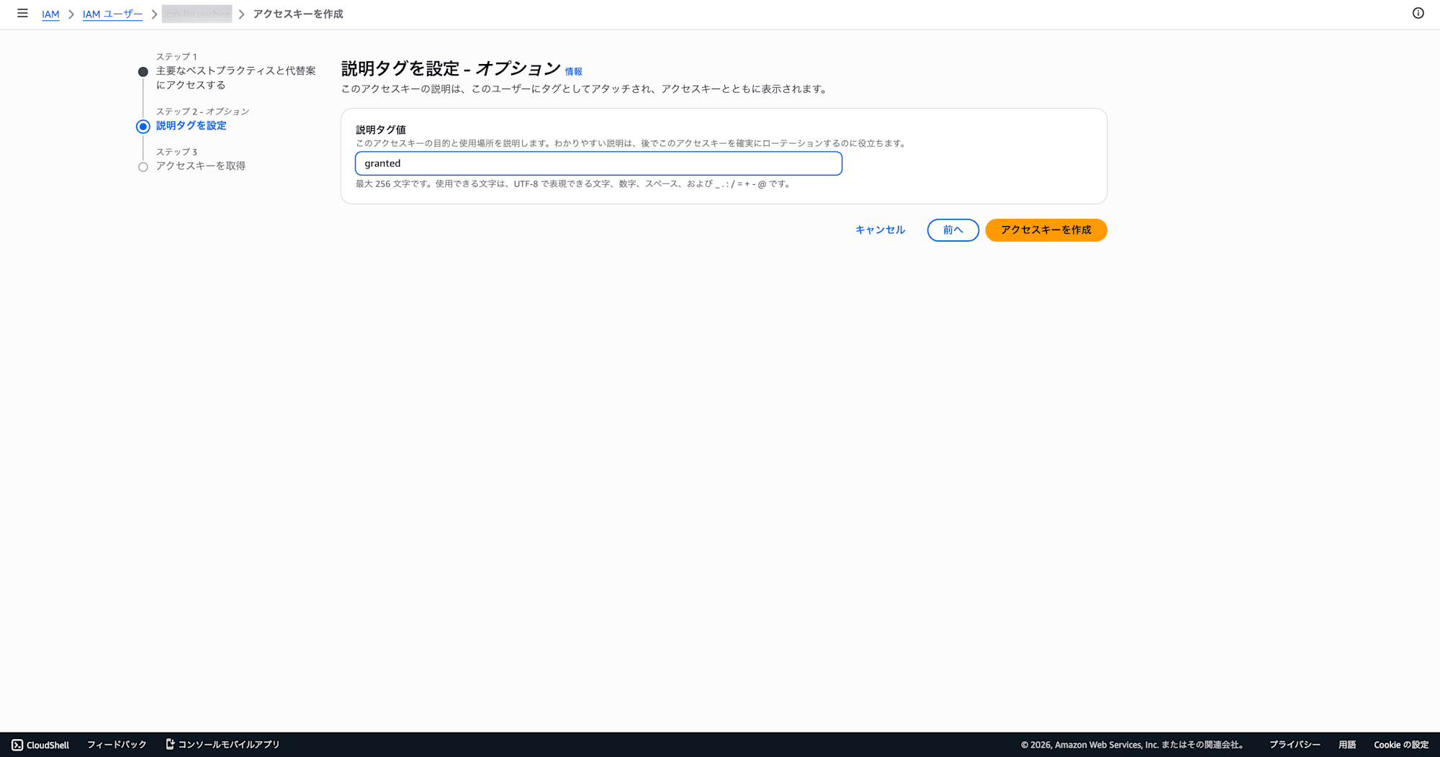
Task: Open 用語 footer link
Action: click(1347, 745)
